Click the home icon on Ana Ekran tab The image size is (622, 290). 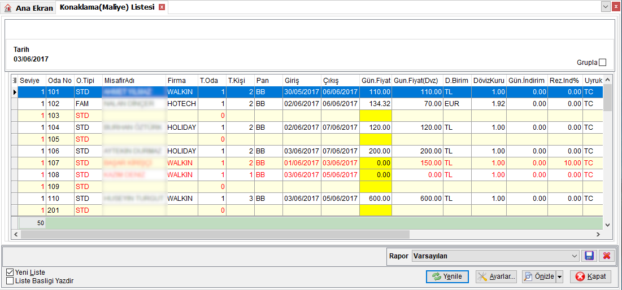(x=8, y=8)
